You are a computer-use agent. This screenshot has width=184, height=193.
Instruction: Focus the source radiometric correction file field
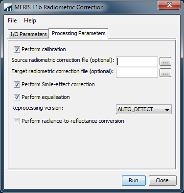(x=137, y=61)
